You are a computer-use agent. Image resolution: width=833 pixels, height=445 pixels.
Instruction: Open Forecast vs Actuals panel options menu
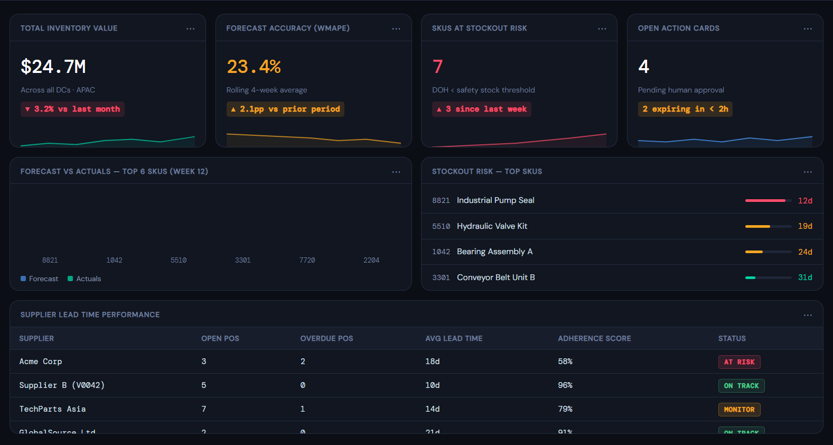396,172
